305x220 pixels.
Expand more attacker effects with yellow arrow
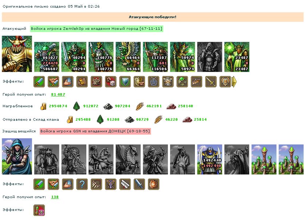click(x=235, y=81)
